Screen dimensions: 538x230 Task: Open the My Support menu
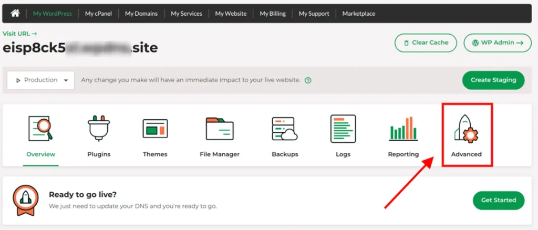click(314, 14)
